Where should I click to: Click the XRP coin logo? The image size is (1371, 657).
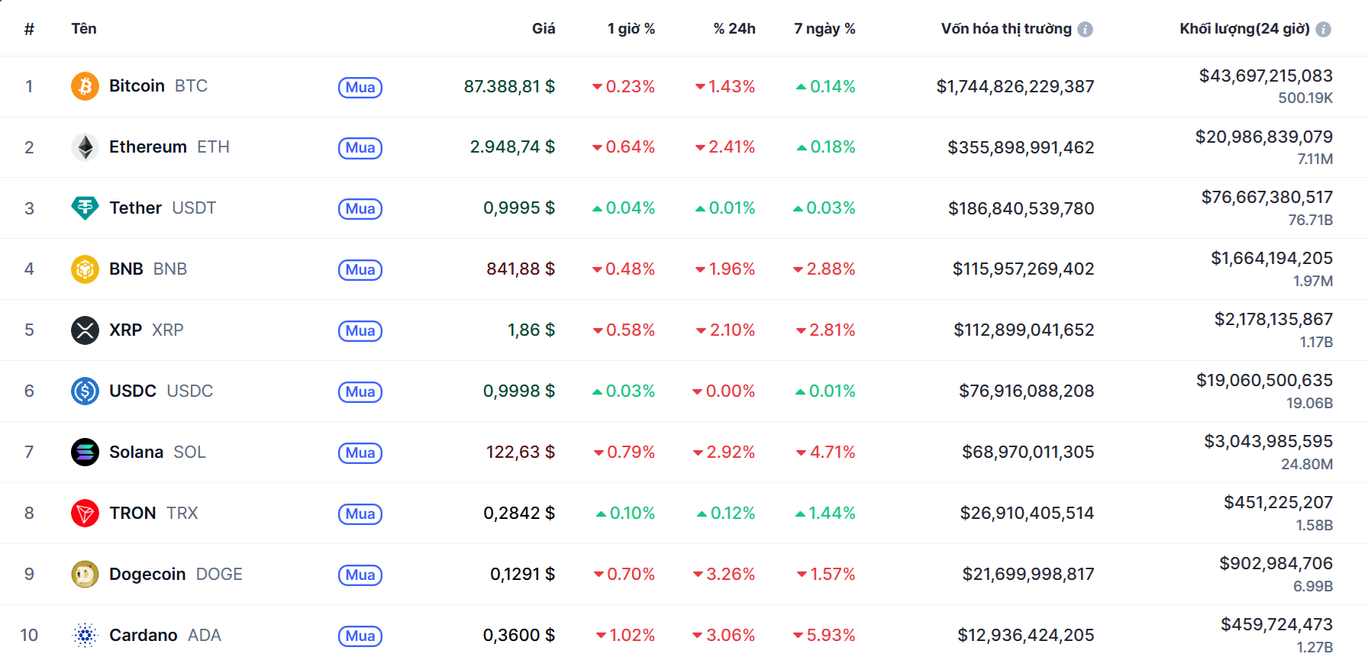tap(85, 330)
